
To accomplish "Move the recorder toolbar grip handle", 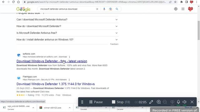I will tap(82, 102).
